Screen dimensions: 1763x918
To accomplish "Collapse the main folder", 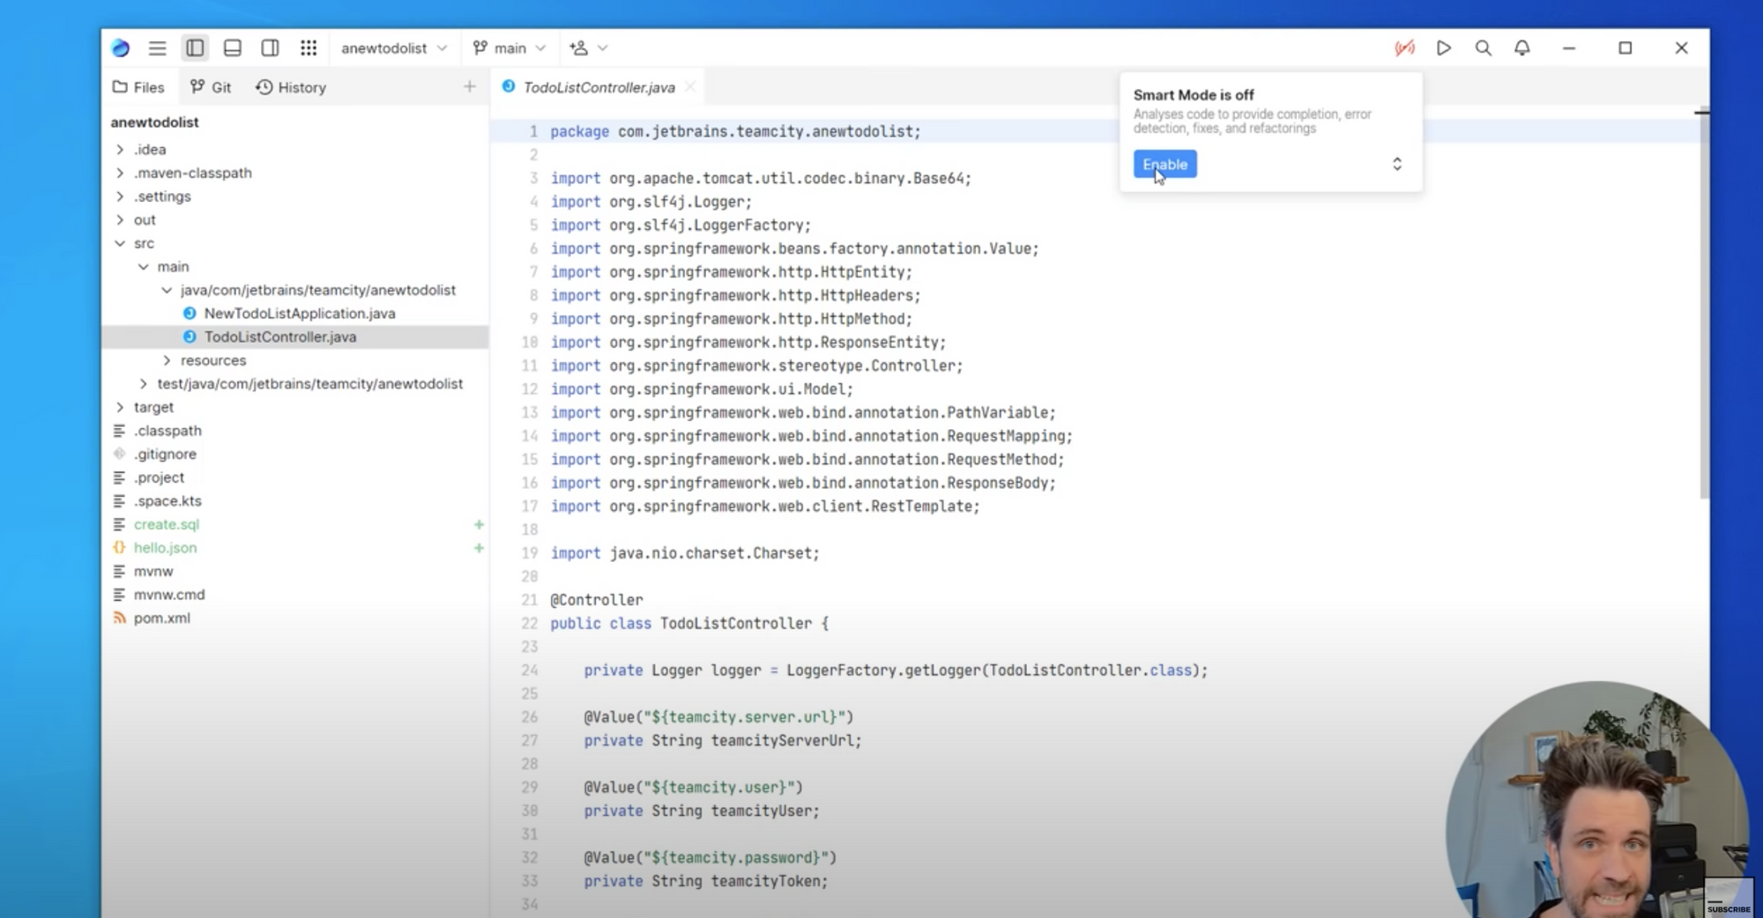I will point(144,266).
